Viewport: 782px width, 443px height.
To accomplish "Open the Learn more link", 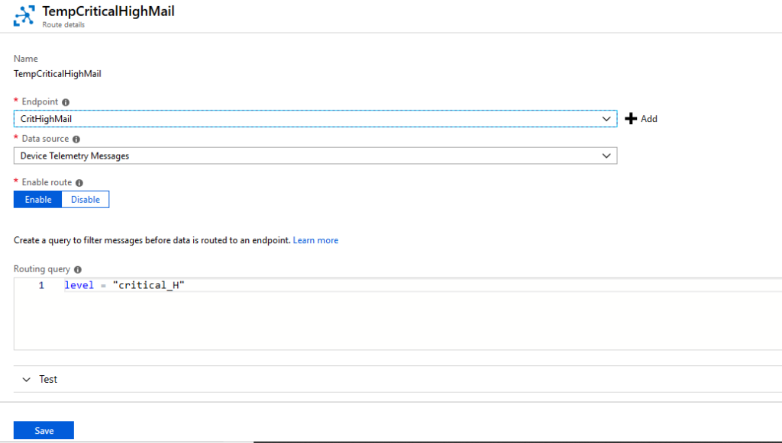I will point(315,240).
